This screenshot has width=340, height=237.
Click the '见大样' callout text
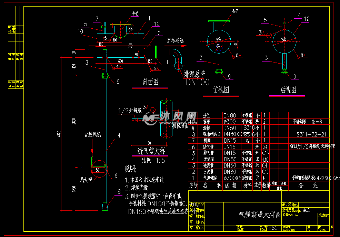click(x=86, y=180)
